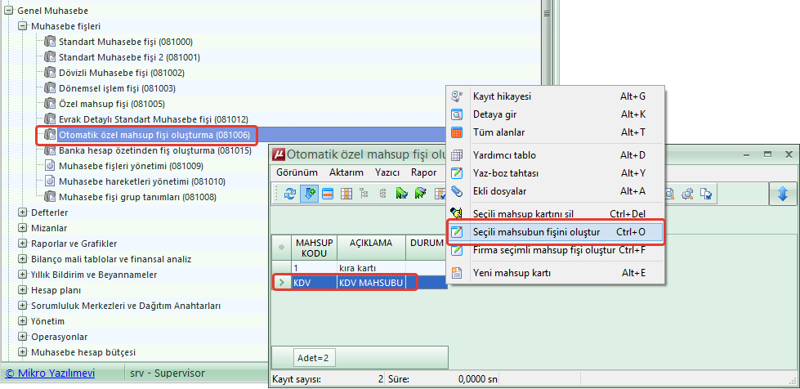Open the Mikro Yazılımevi link
Screen dimensions: 800x389
coord(51,373)
